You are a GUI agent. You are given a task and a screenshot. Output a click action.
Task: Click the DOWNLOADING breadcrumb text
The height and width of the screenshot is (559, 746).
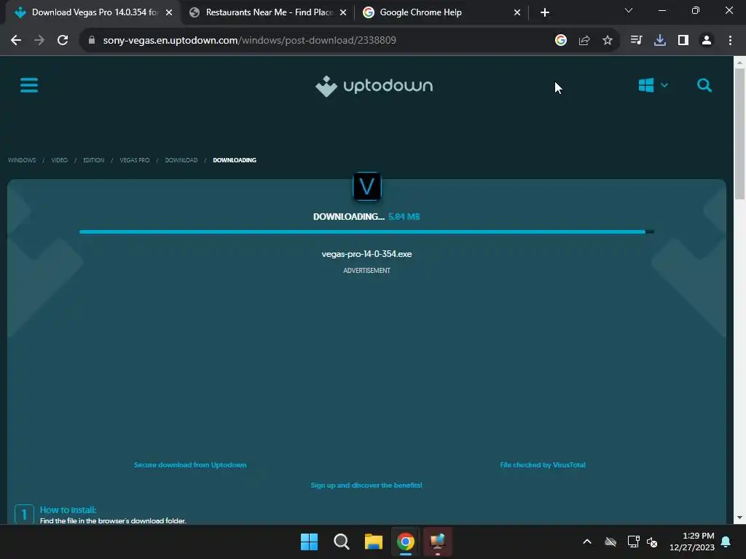tap(235, 160)
